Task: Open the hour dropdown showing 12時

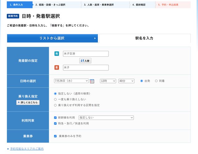Action: (108, 81)
